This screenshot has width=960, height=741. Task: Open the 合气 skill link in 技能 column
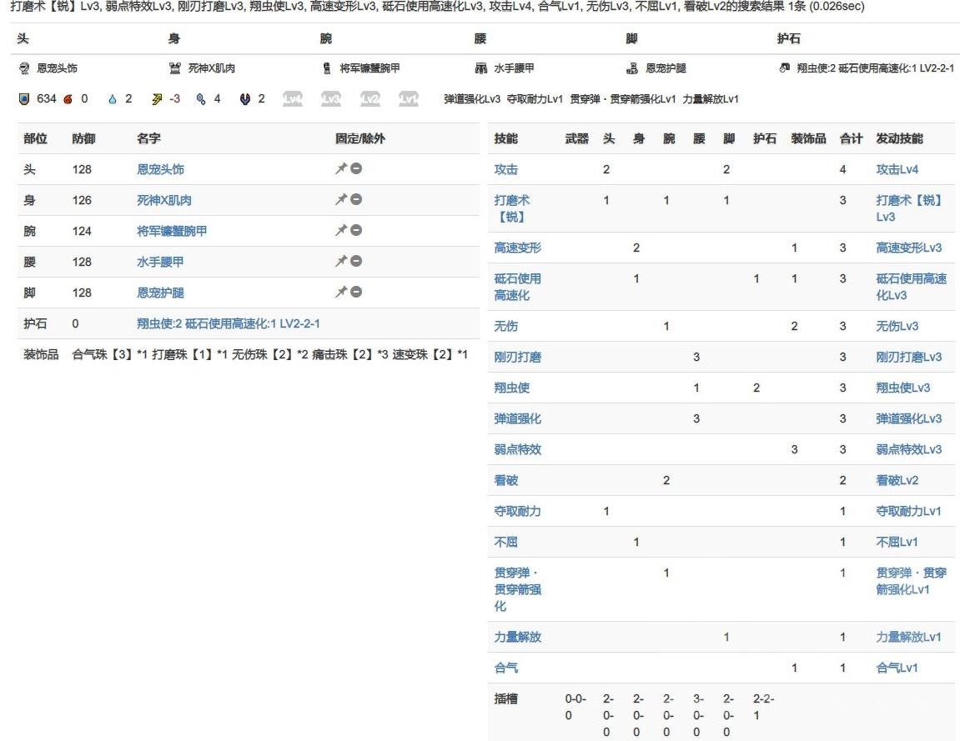[x=505, y=668]
